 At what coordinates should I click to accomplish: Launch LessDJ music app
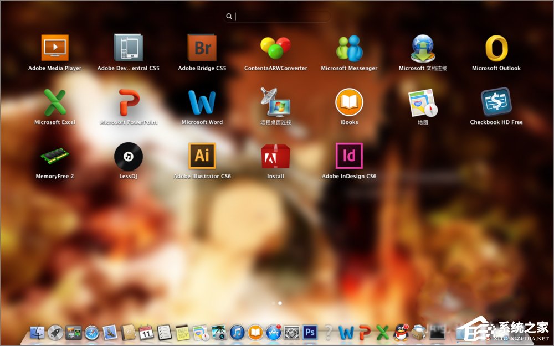pos(129,157)
